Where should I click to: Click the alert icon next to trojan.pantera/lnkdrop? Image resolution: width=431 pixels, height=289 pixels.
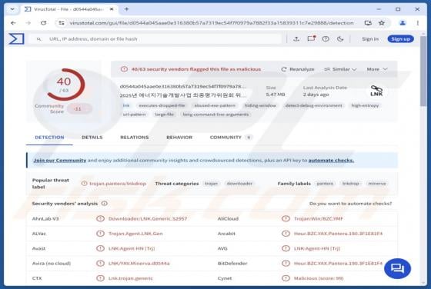(x=84, y=184)
